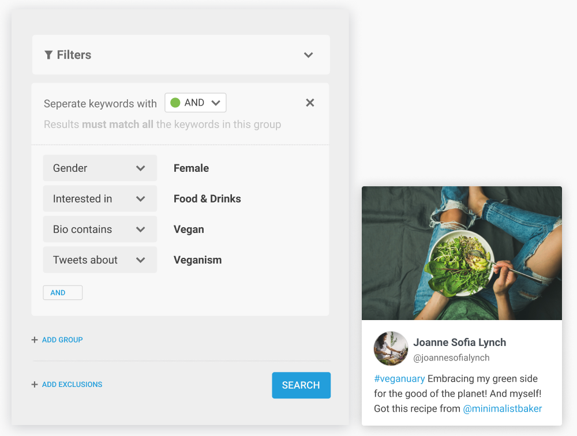Click the salad bowl tweet image

[x=462, y=253]
